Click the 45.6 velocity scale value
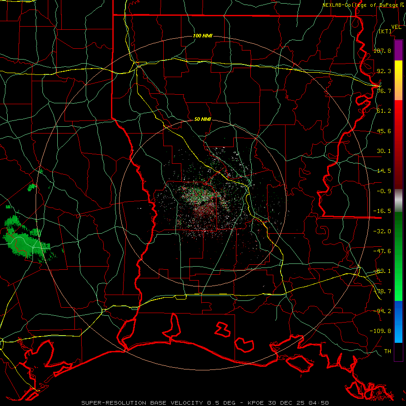The height and width of the screenshot is (406, 406). pyautogui.click(x=384, y=131)
